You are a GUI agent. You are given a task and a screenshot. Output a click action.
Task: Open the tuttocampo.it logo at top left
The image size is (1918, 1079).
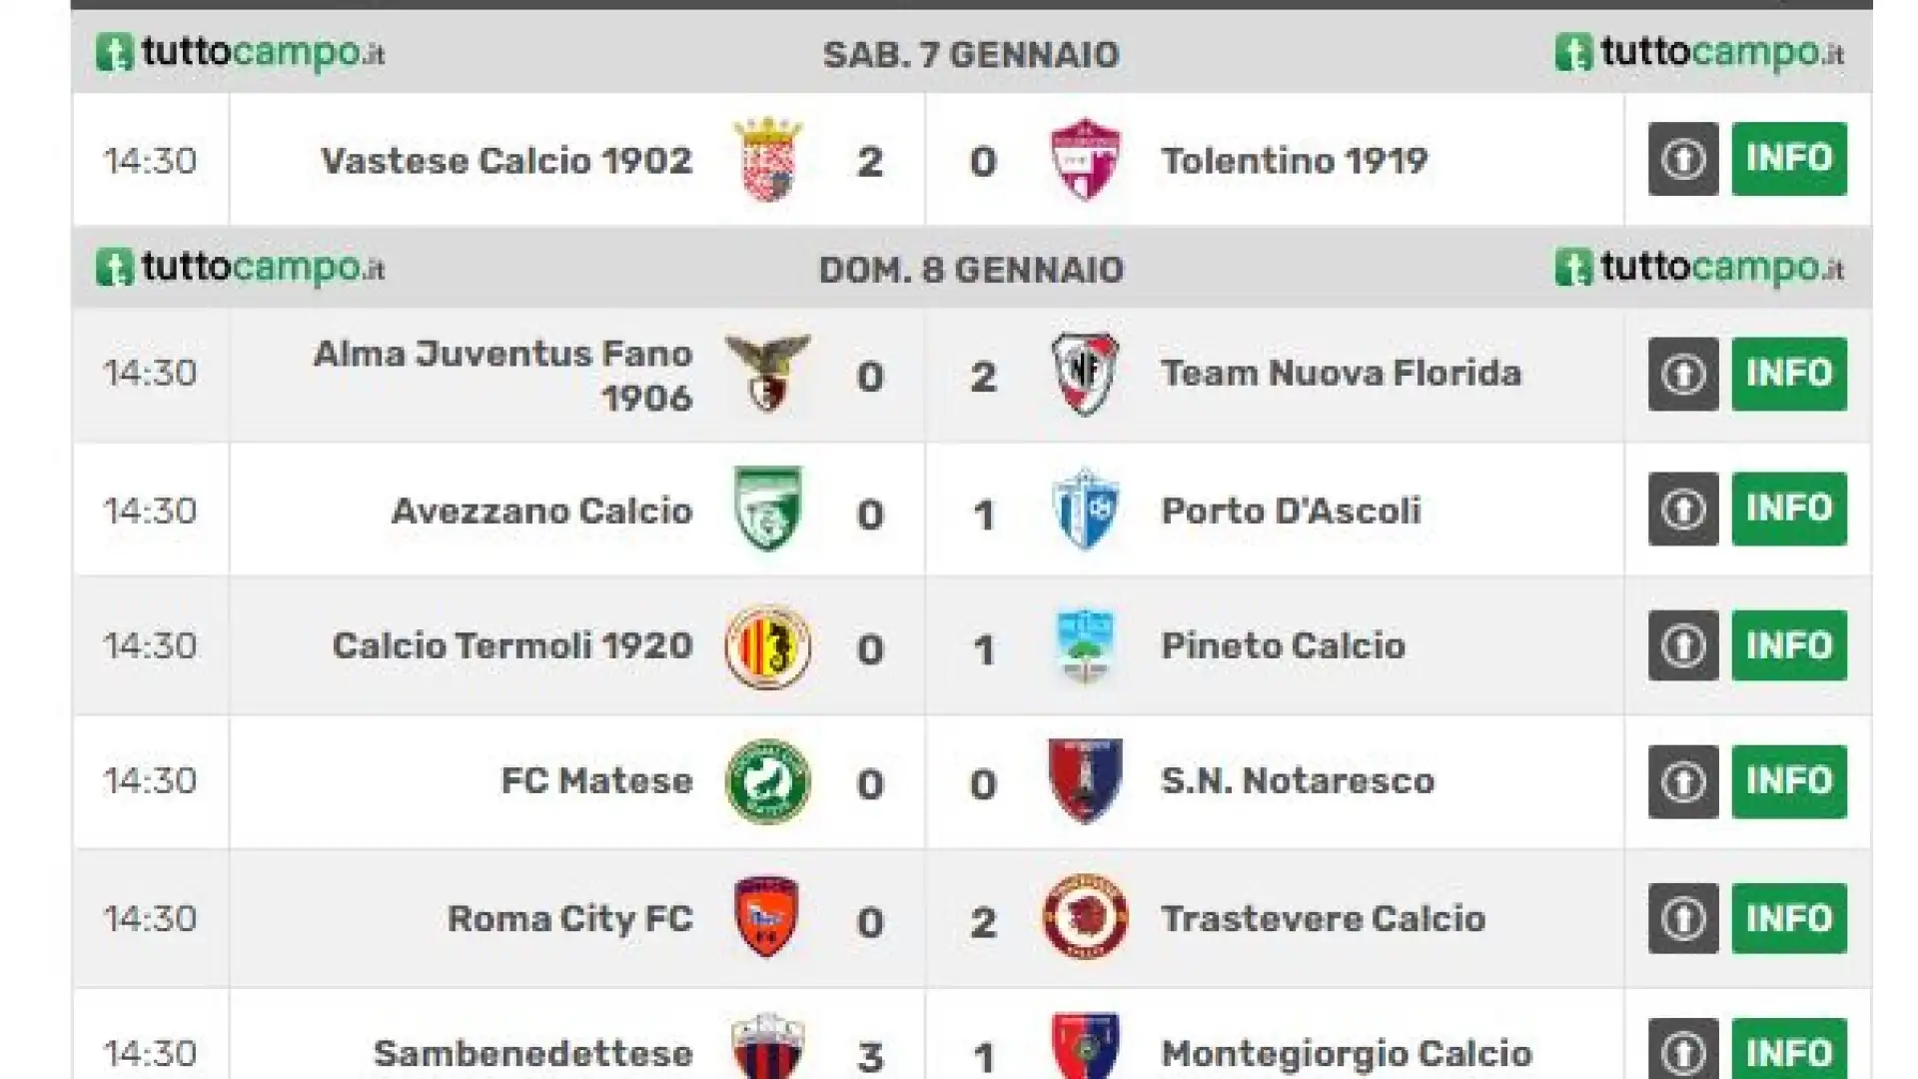[x=240, y=52]
